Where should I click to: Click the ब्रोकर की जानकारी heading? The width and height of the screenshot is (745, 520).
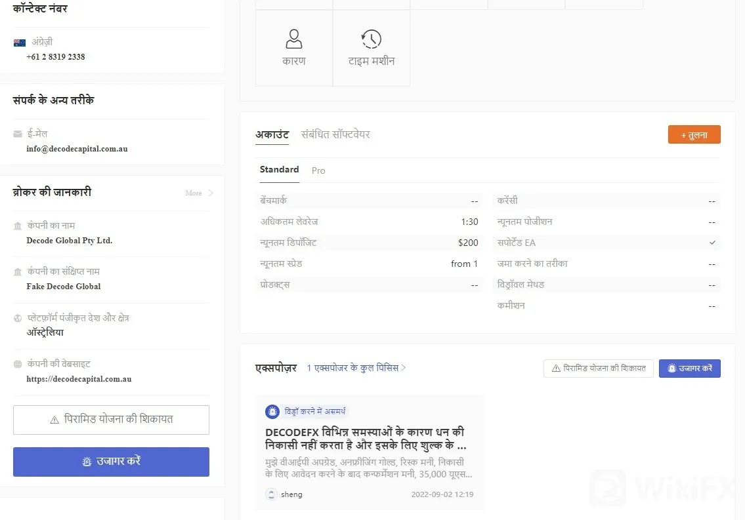tap(53, 192)
